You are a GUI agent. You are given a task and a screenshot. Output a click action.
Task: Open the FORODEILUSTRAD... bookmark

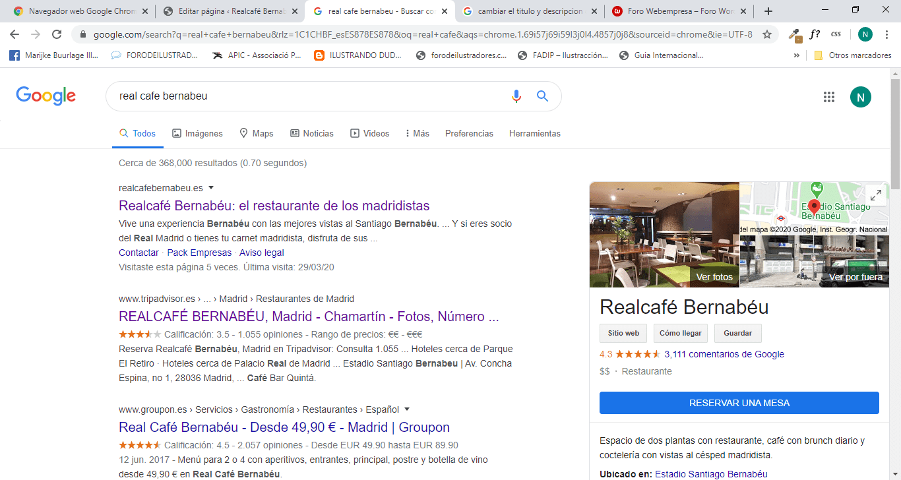[x=154, y=55]
